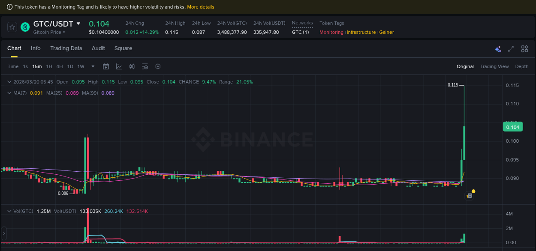Open the extra timeframes dropdown arrow
The image size is (536, 251).
point(93,66)
